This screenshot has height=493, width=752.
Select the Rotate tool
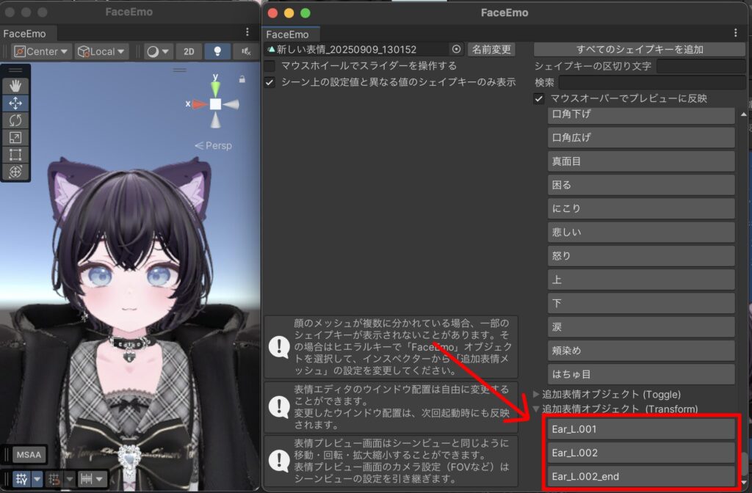(15, 120)
